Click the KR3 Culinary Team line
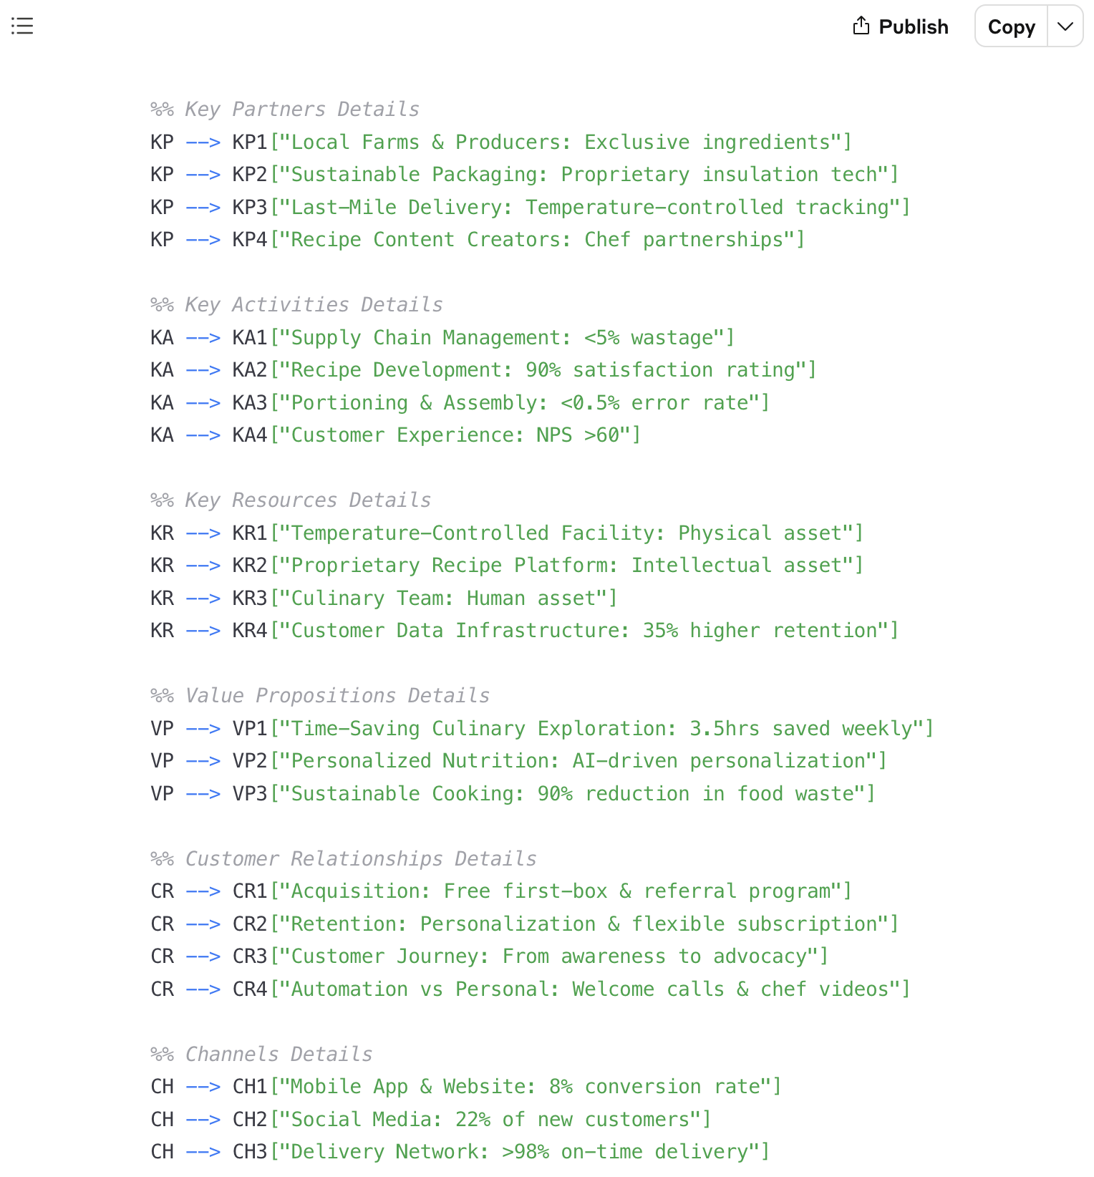1094x1177 pixels. [384, 598]
